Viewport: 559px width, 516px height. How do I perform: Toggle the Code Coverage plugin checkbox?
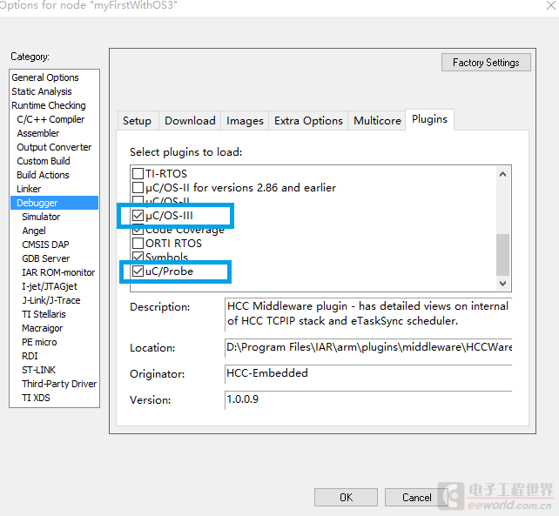pos(138,231)
